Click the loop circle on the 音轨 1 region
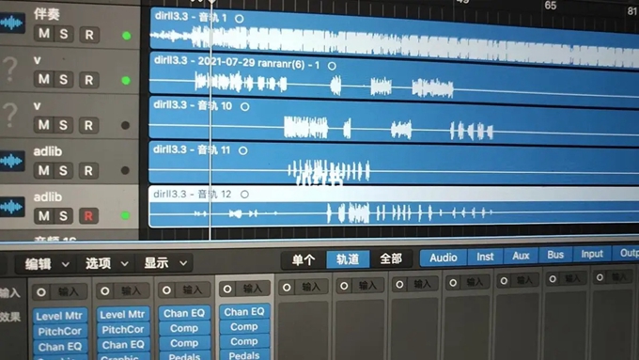This screenshot has width=639, height=360. [x=240, y=19]
